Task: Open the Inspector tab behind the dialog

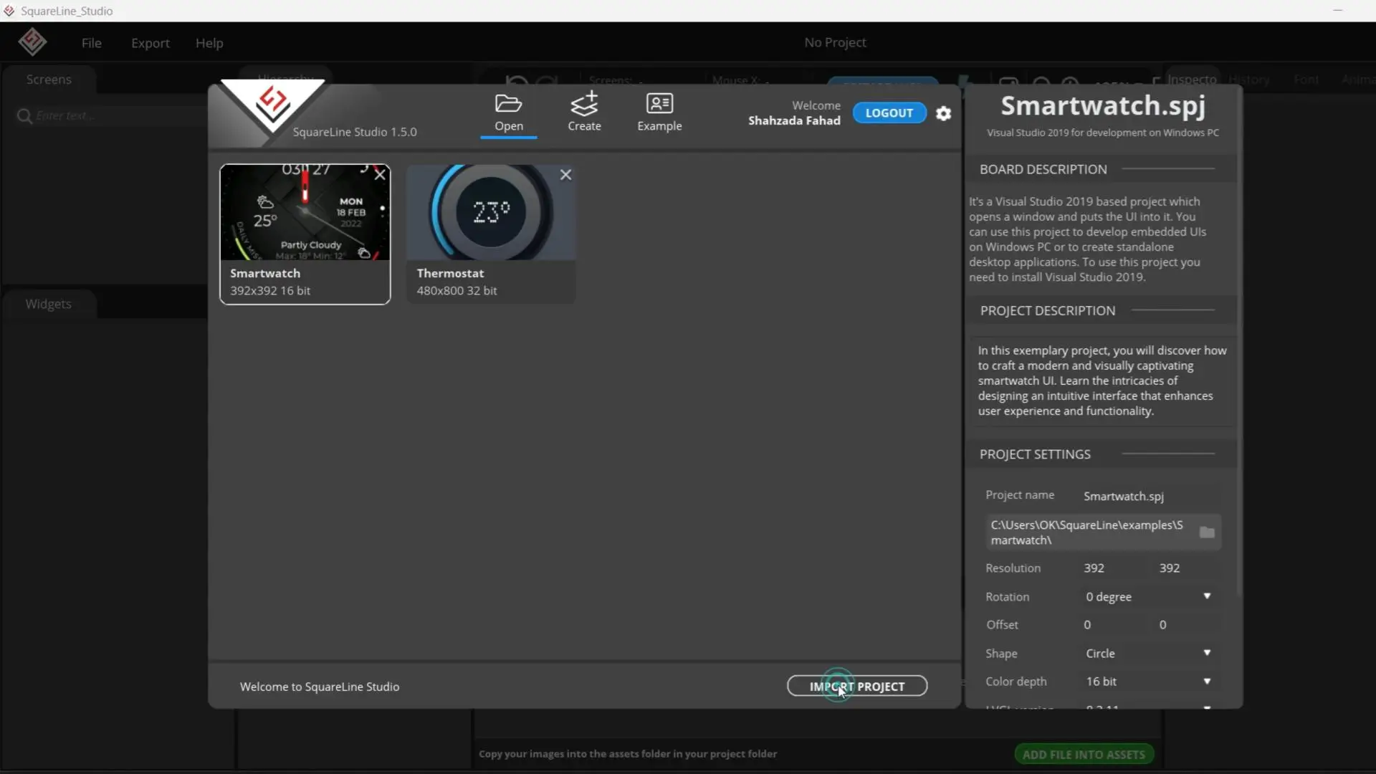Action: point(1192,79)
